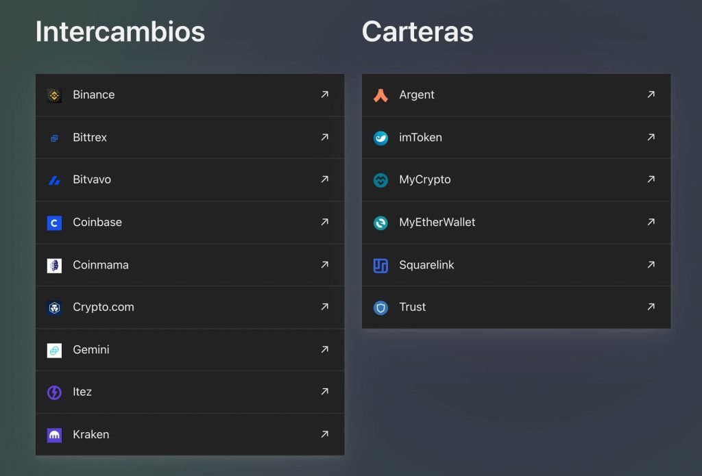Click the Coinmama logo icon
Viewport: 702px width, 476px height.
(x=54, y=265)
